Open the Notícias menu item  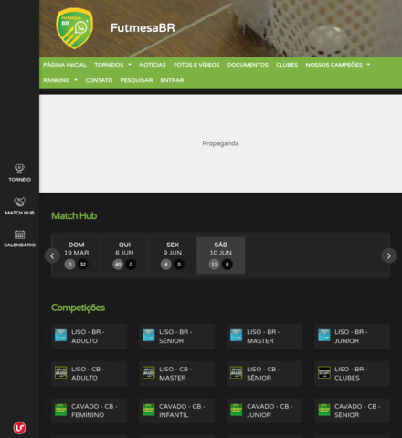coord(153,65)
